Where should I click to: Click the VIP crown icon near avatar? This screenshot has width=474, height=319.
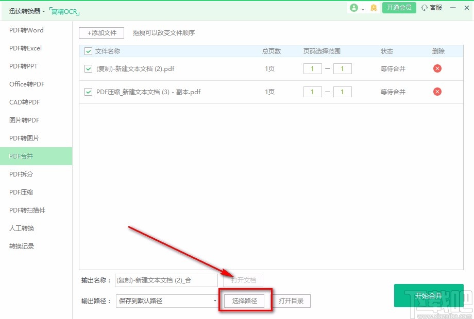pyautogui.click(x=373, y=8)
